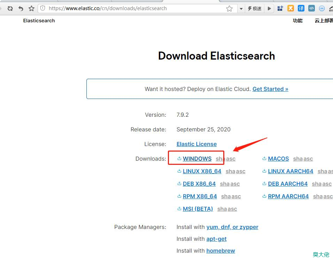Click the Download Elasticsearch heading

[216, 56]
